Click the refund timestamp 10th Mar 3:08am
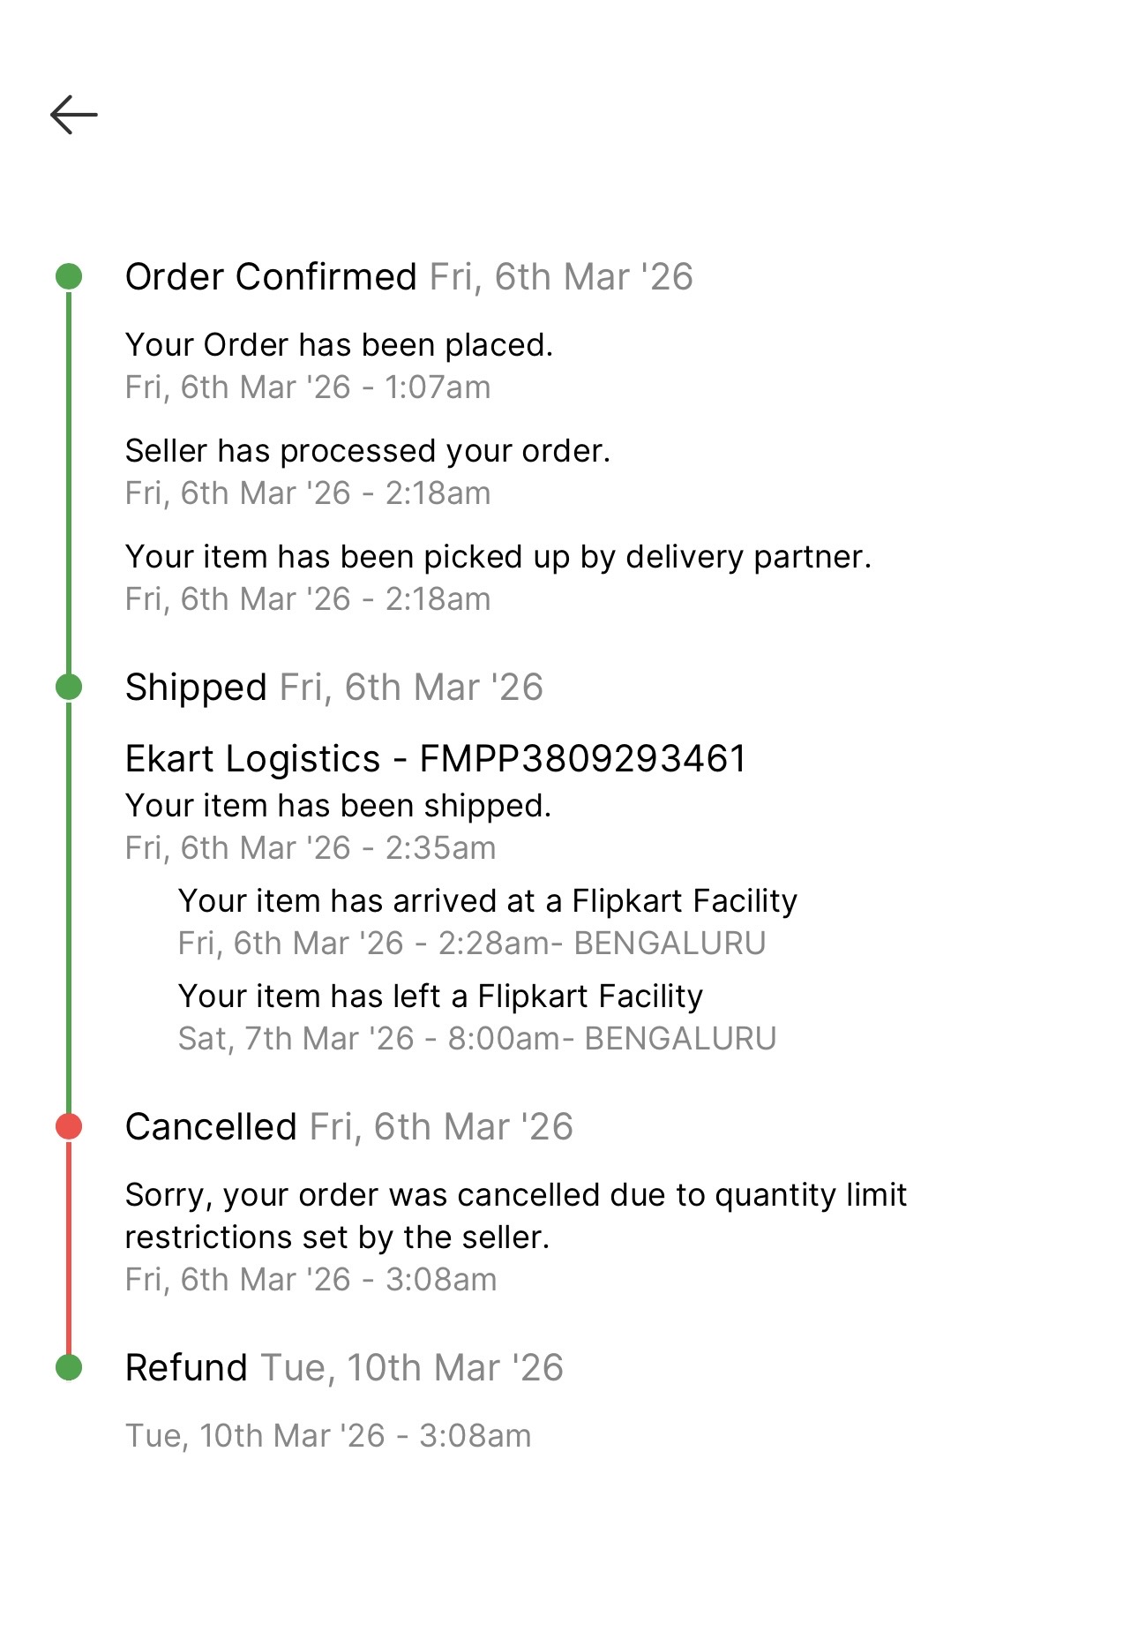This screenshot has height=1632, width=1138. tap(328, 1436)
